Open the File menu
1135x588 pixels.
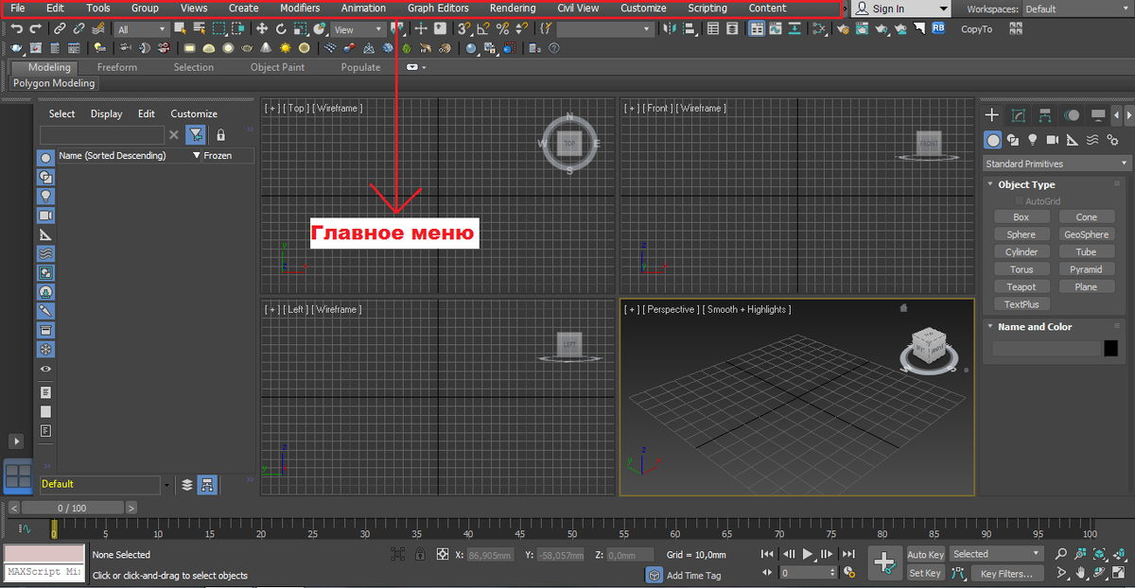pyautogui.click(x=18, y=8)
